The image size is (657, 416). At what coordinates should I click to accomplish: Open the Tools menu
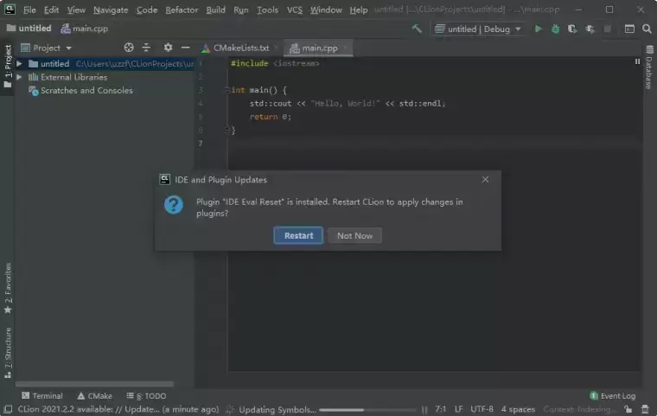(267, 10)
